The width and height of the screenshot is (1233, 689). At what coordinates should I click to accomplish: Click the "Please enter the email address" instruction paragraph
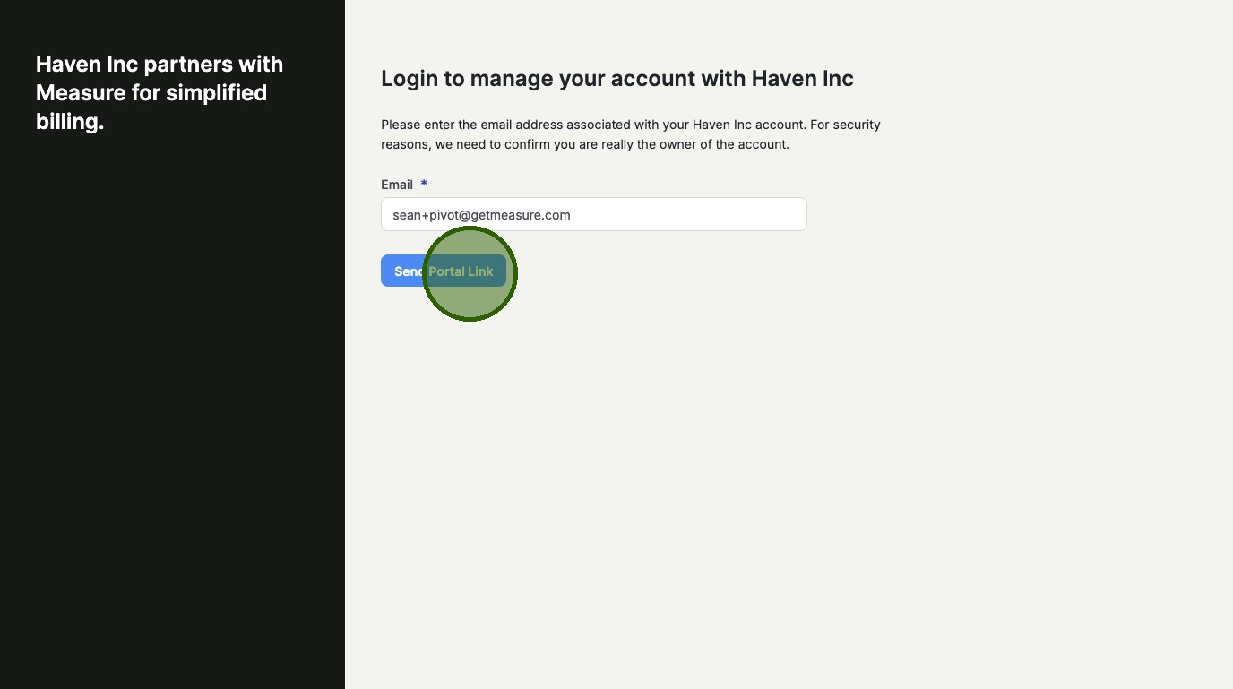631,134
